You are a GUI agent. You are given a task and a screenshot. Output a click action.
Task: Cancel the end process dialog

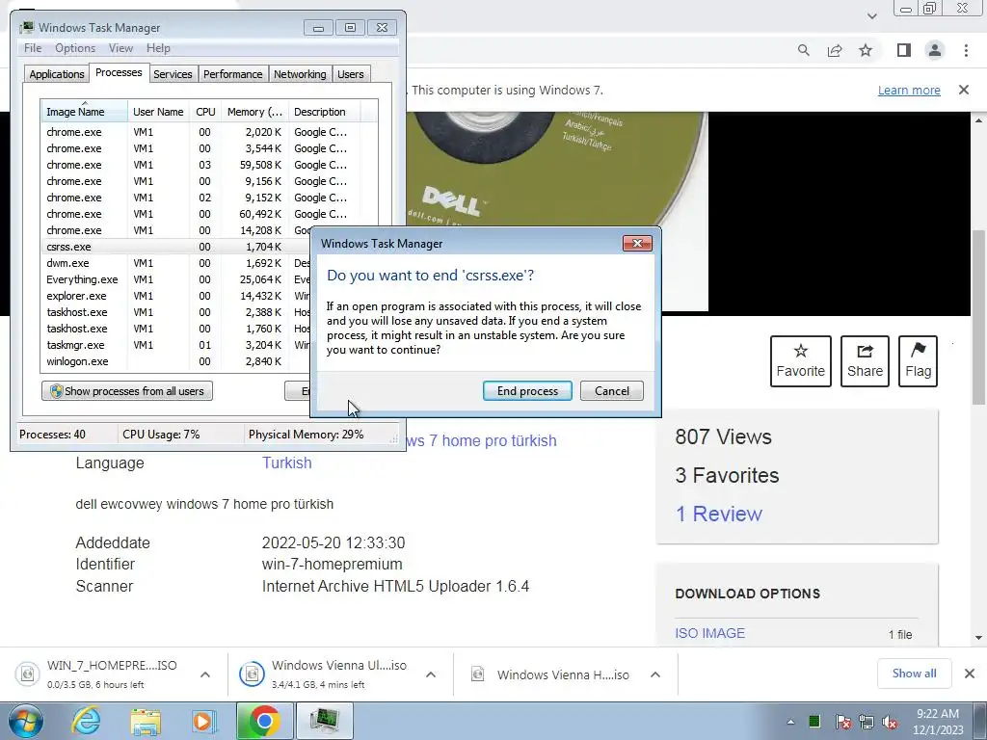[x=612, y=391]
